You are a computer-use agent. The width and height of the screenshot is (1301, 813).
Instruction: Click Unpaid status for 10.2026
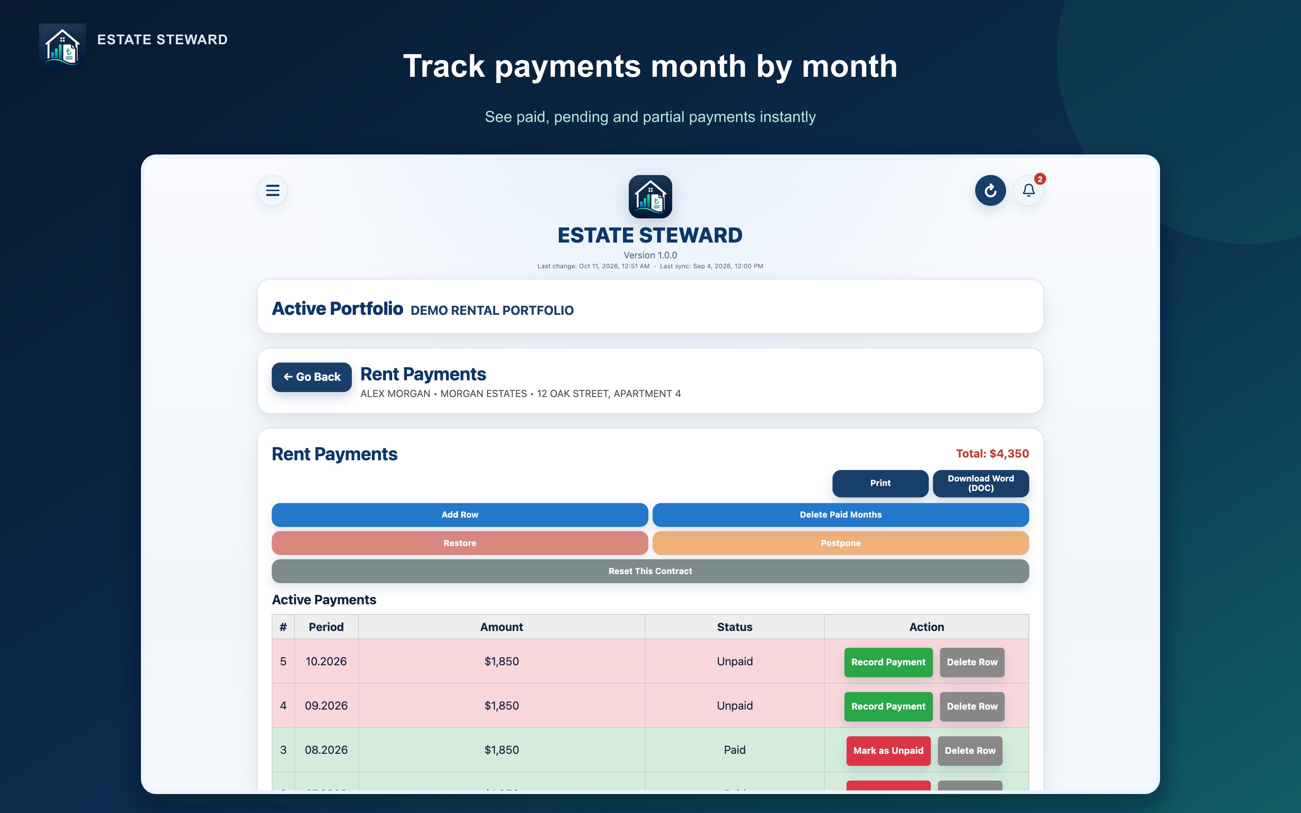pos(735,661)
